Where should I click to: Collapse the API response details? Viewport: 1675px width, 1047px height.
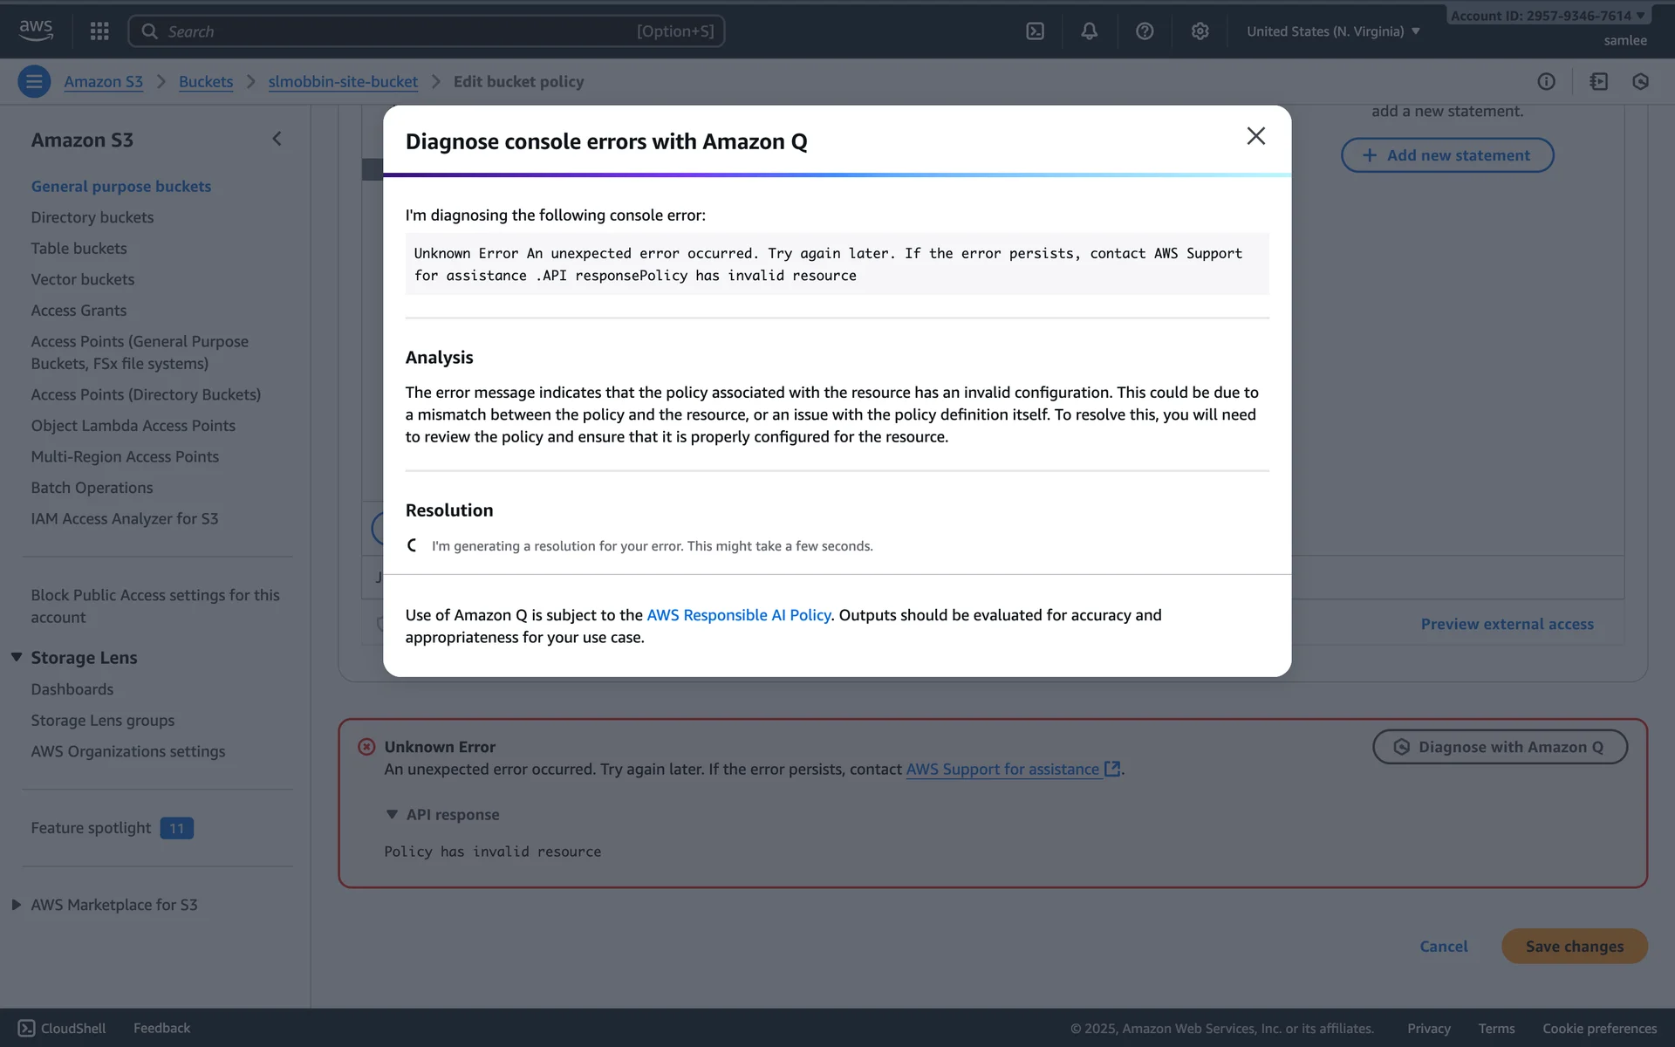point(392,814)
